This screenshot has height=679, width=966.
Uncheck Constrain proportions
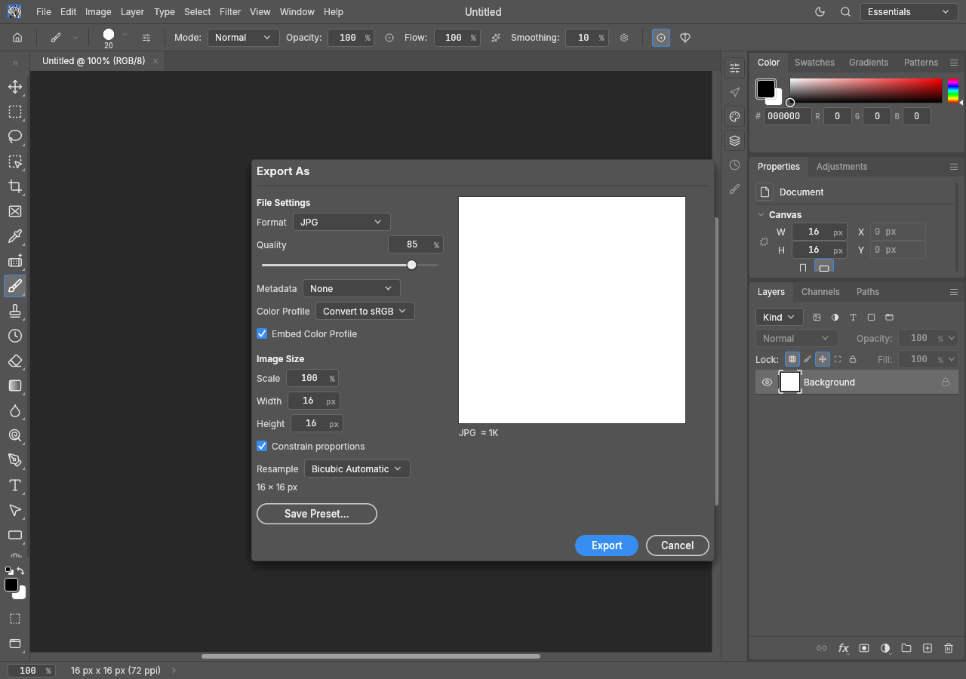262,446
